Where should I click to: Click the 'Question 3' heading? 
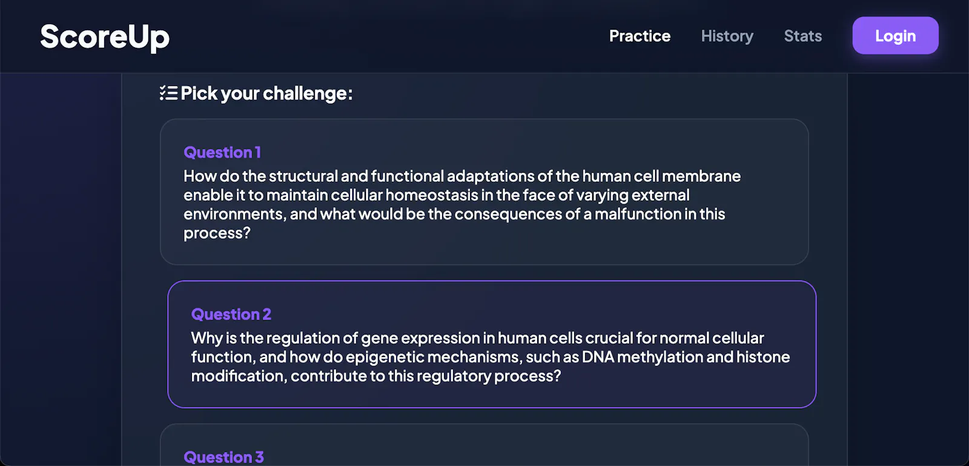point(223,457)
